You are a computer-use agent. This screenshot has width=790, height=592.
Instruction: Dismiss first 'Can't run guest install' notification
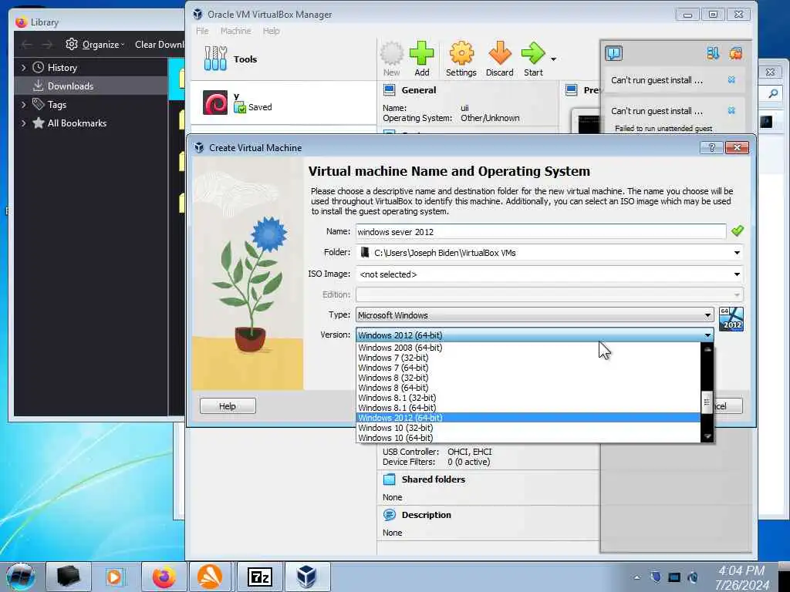(x=731, y=80)
